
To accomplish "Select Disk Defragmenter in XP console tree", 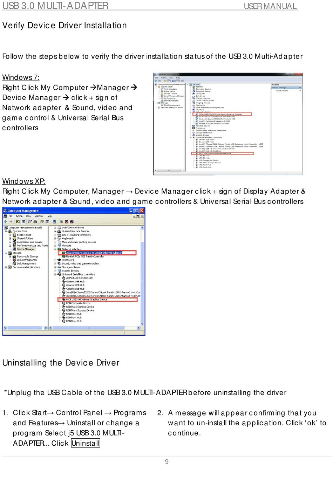I will [27, 260].
